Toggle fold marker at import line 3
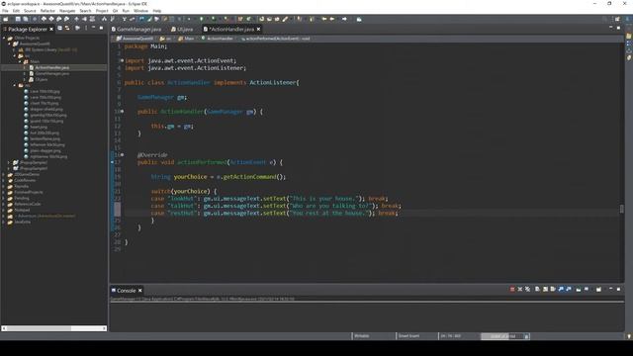This screenshot has height=356, width=633. 122,60
